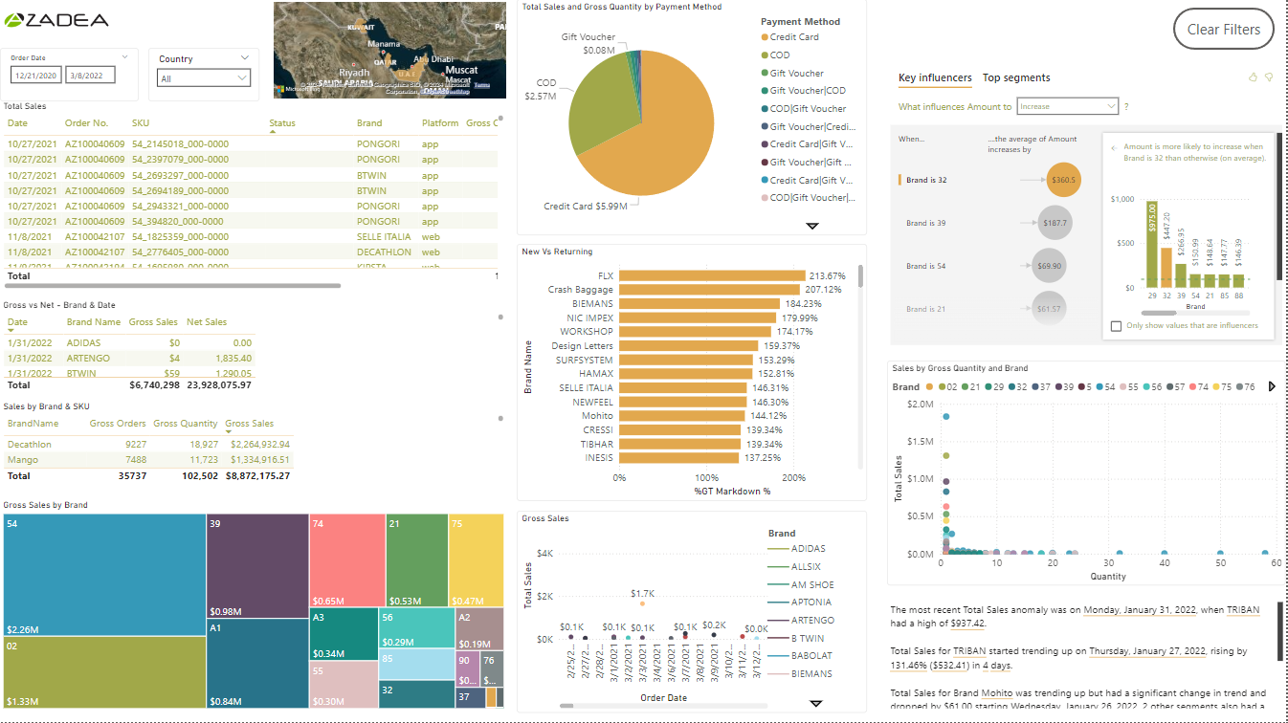Image resolution: width=1288 pixels, height=723 pixels.
Task: Sort the Brand & SKU table by Gross Orders
Action: coord(118,424)
